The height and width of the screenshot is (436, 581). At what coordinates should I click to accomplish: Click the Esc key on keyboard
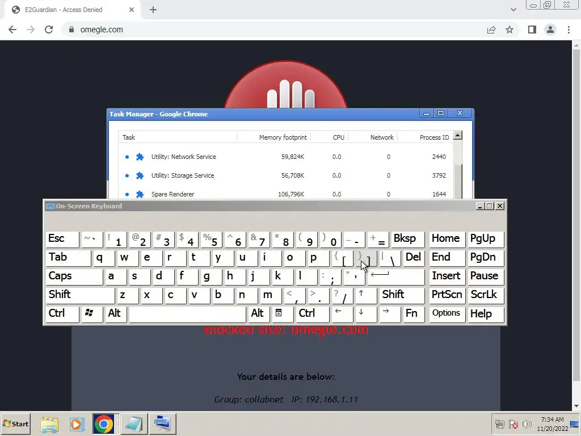click(62, 239)
